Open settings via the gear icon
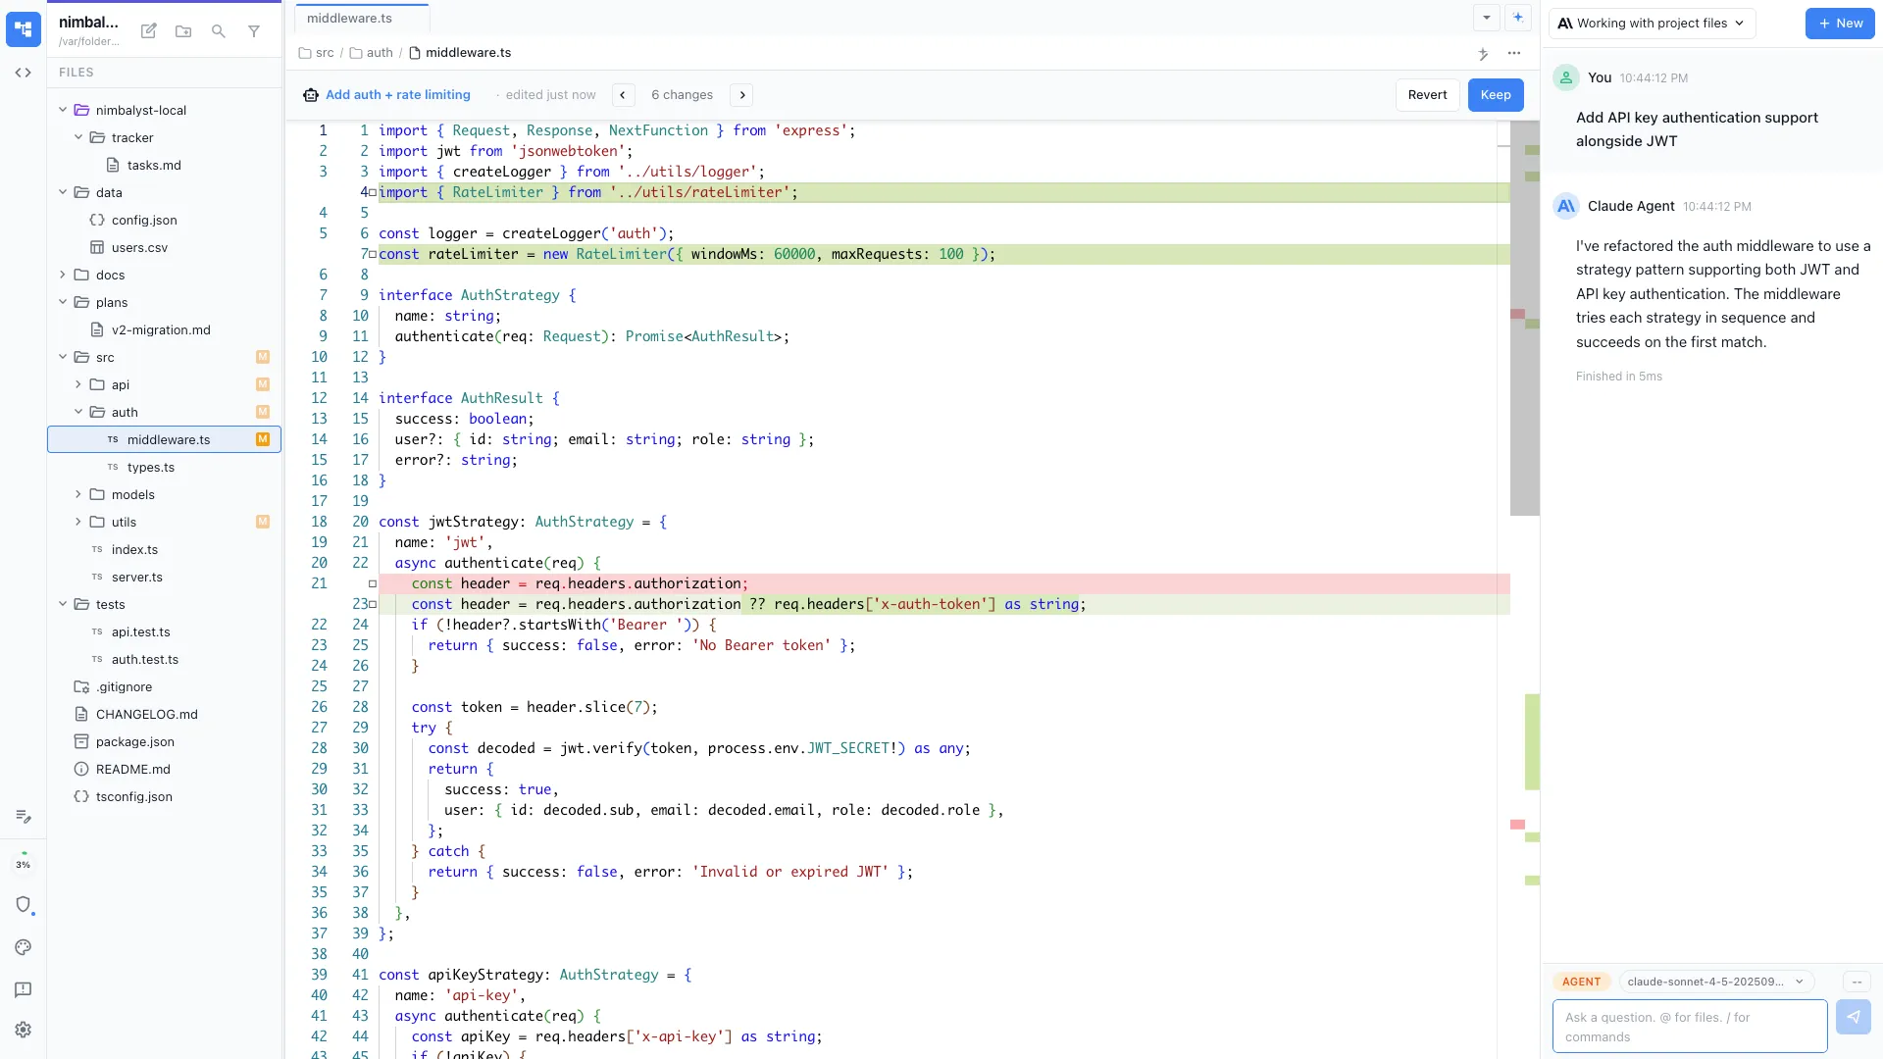The width and height of the screenshot is (1883, 1059). pos(24,1030)
